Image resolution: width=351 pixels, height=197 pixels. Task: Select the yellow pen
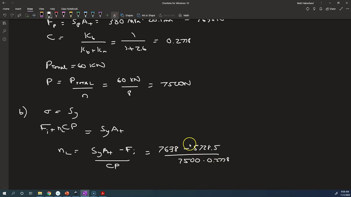click(71, 15)
